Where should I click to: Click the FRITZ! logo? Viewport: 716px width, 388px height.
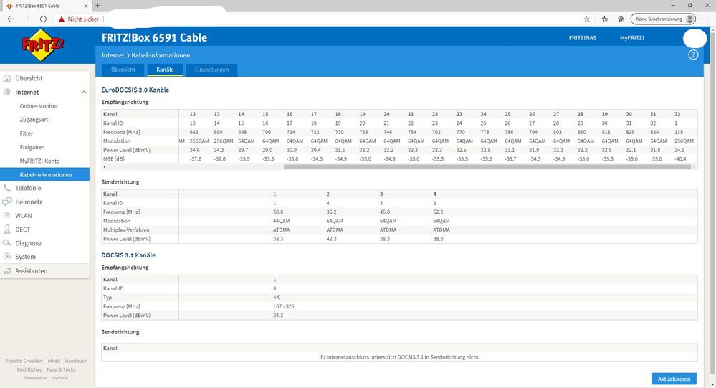point(42,44)
